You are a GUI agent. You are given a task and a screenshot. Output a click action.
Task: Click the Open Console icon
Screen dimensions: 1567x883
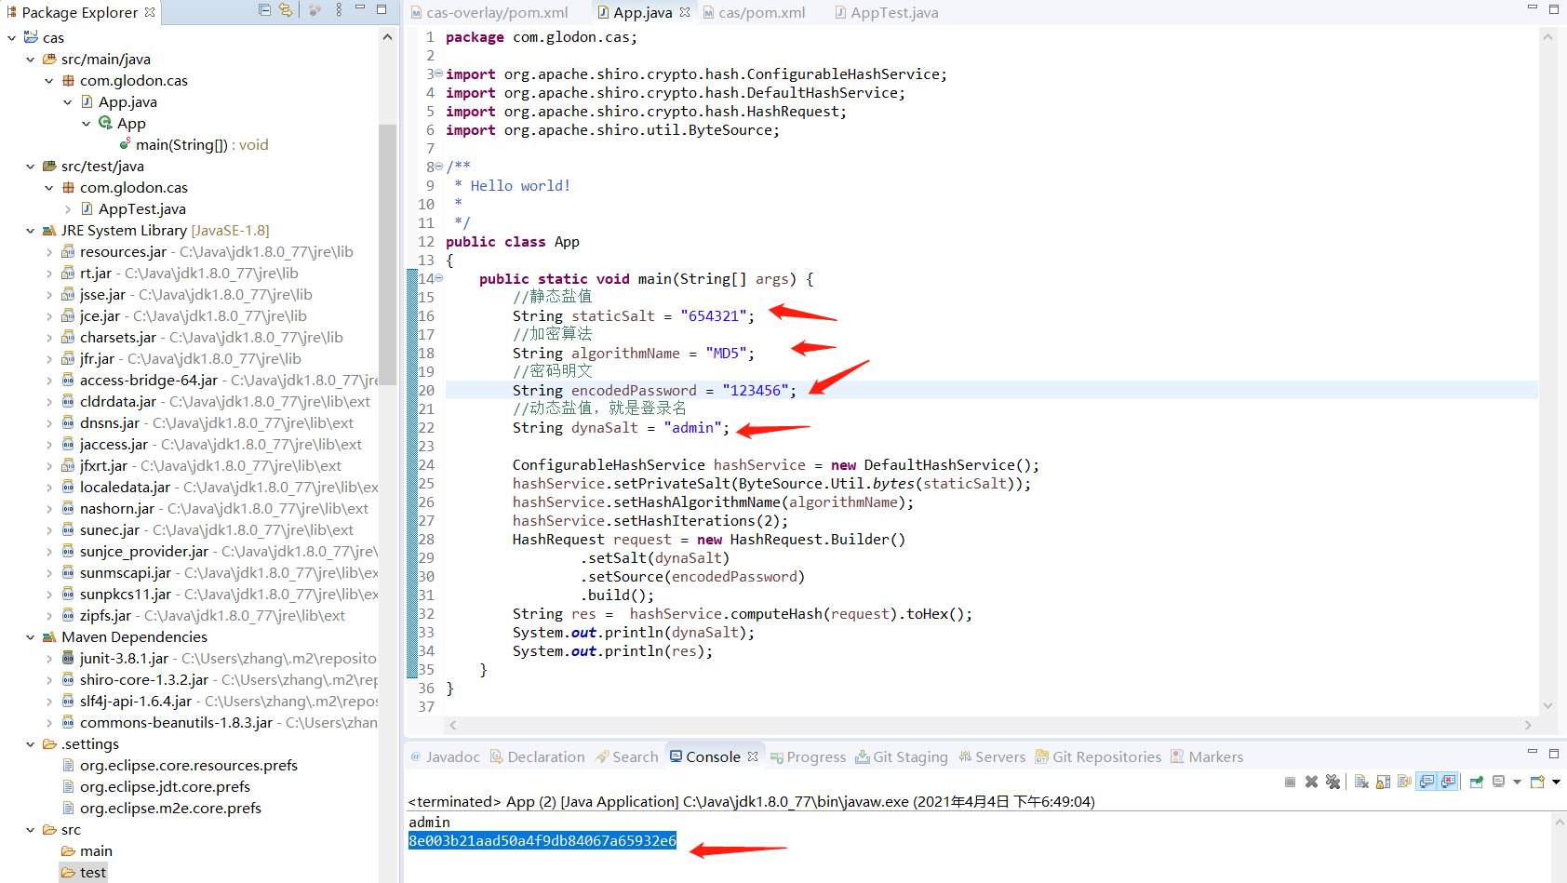point(1537,782)
